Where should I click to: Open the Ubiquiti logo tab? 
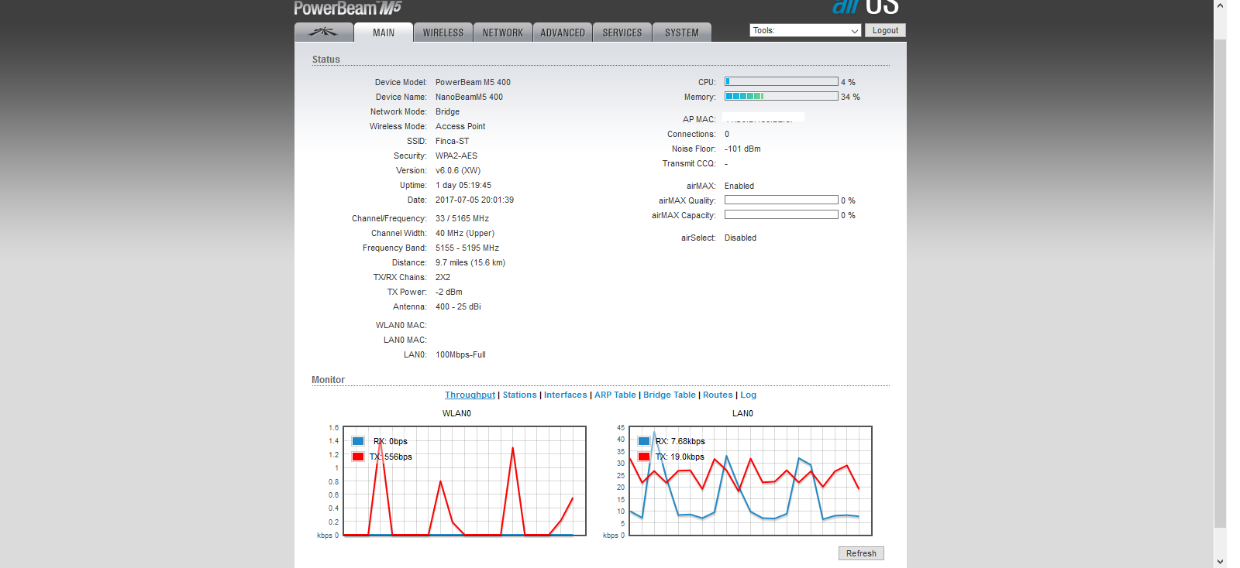point(324,33)
